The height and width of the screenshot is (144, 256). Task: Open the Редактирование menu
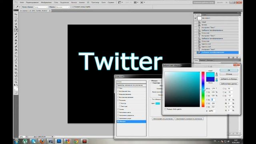pyautogui.click(x=32, y=2)
